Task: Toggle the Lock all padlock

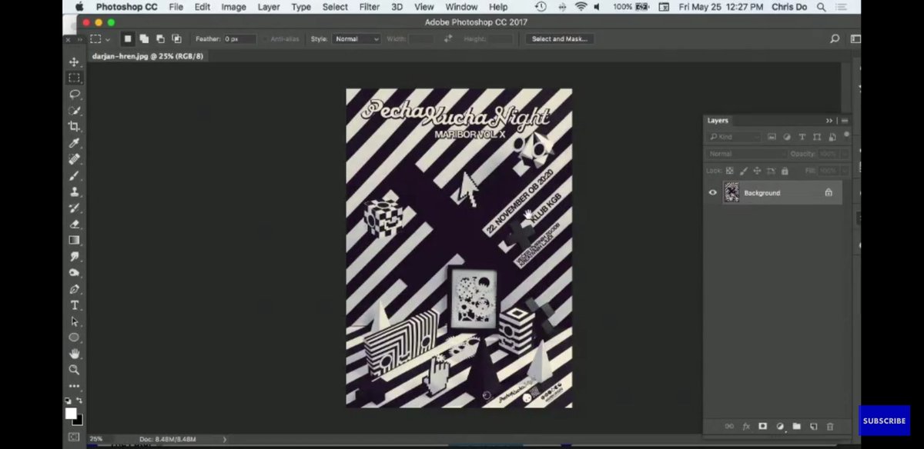Action: 785,171
